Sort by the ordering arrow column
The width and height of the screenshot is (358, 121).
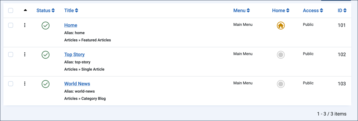(25, 10)
